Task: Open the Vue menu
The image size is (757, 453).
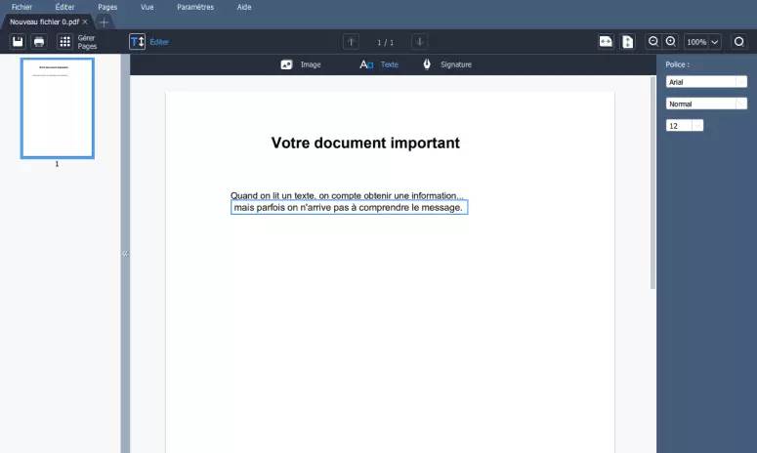Action: (x=147, y=7)
